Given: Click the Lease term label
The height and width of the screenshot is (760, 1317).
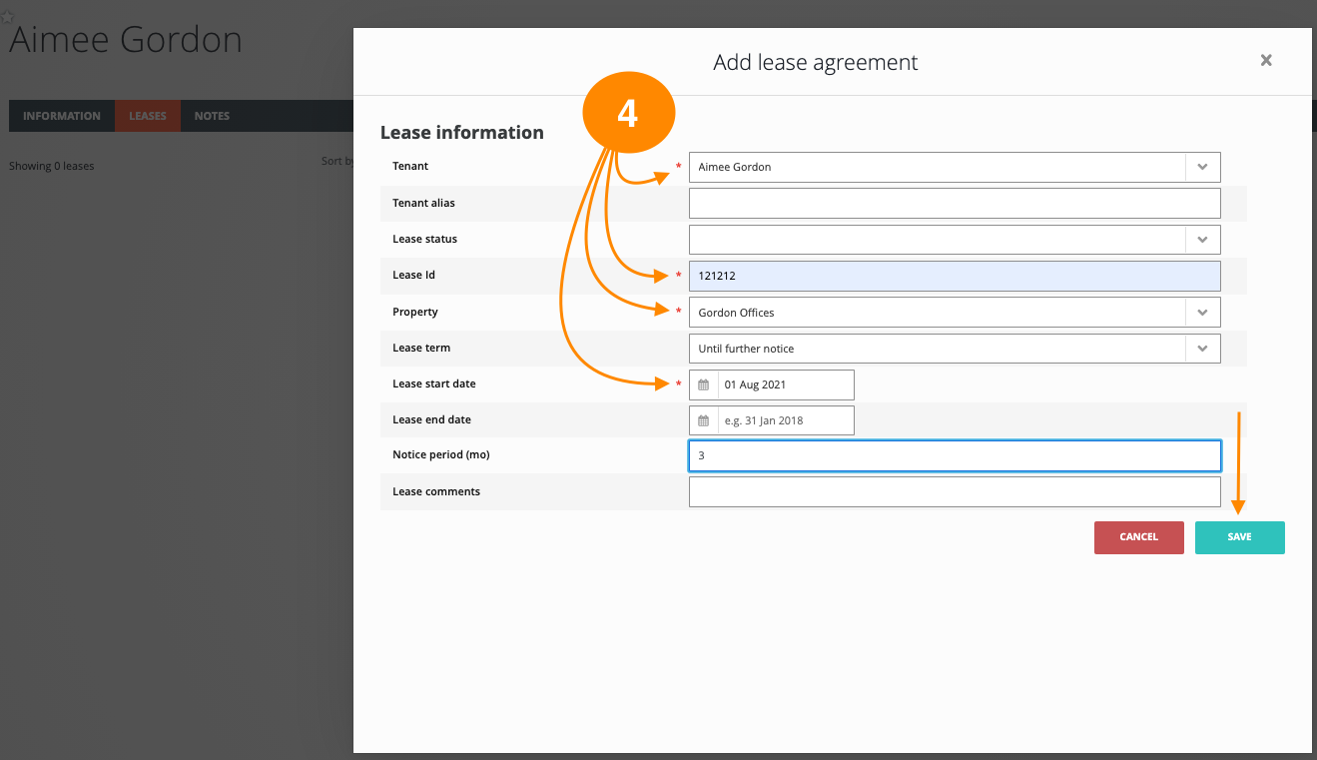Looking at the screenshot, I should (x=421, y=348).
